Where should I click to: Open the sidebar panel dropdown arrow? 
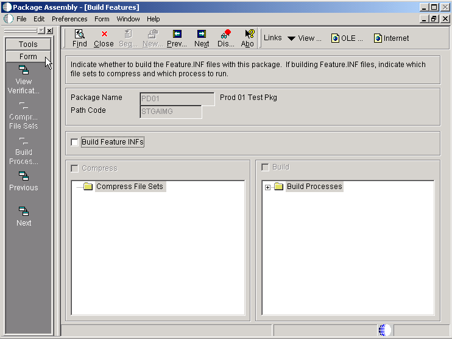[x=41, y=30]
